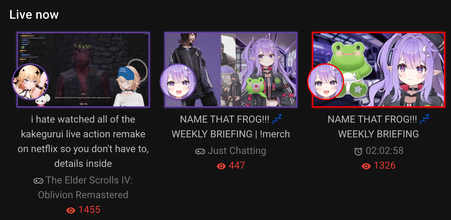The width and height of the screenshot is (451, 220).
Task: Click the red-ringed avatar on third stream
Action: [x=326, y=82]
